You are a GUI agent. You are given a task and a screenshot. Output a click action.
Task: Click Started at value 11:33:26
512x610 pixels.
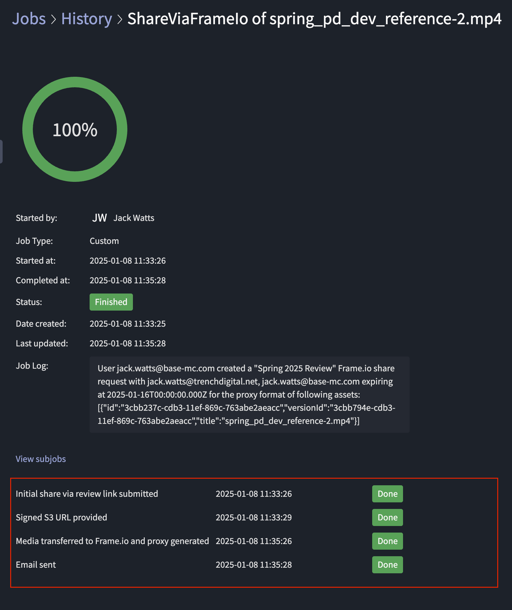(x=128, y=260)
